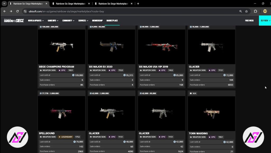
Task: Click the Rainbow Six Siege logo
Action: click(14, 21)
